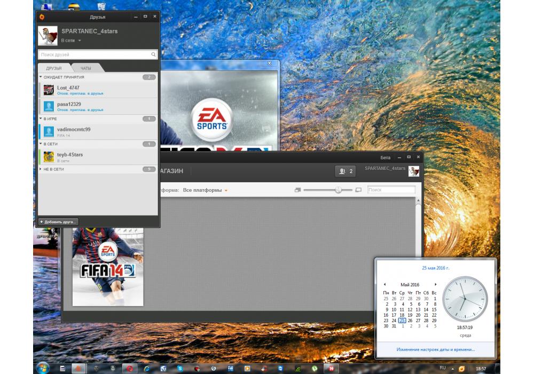Open Изменение настроек даты и времени link
The width and height of the screenshot is (534, 374).
(x=435, y=349)
